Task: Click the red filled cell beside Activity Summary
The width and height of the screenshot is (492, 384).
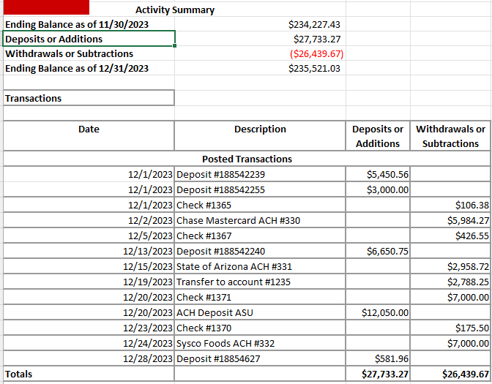Action: click(46, 7)
